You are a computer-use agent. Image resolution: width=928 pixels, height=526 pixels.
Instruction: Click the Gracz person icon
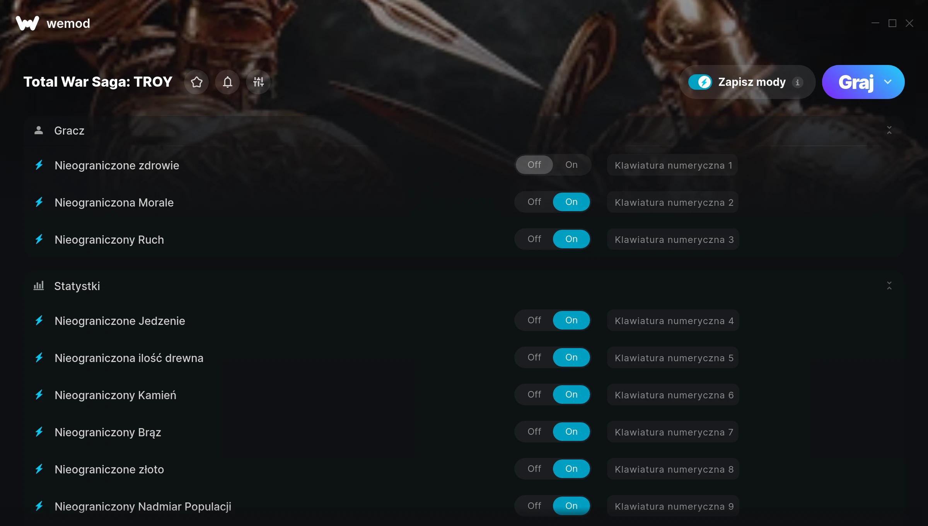(x=39, y=130)
